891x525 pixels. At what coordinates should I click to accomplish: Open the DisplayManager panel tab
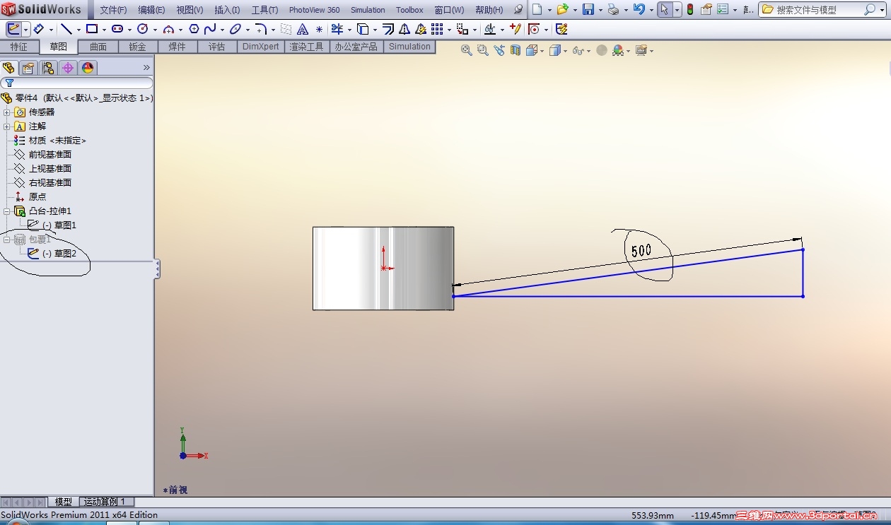pyautogui.click(x=88, y=68)
